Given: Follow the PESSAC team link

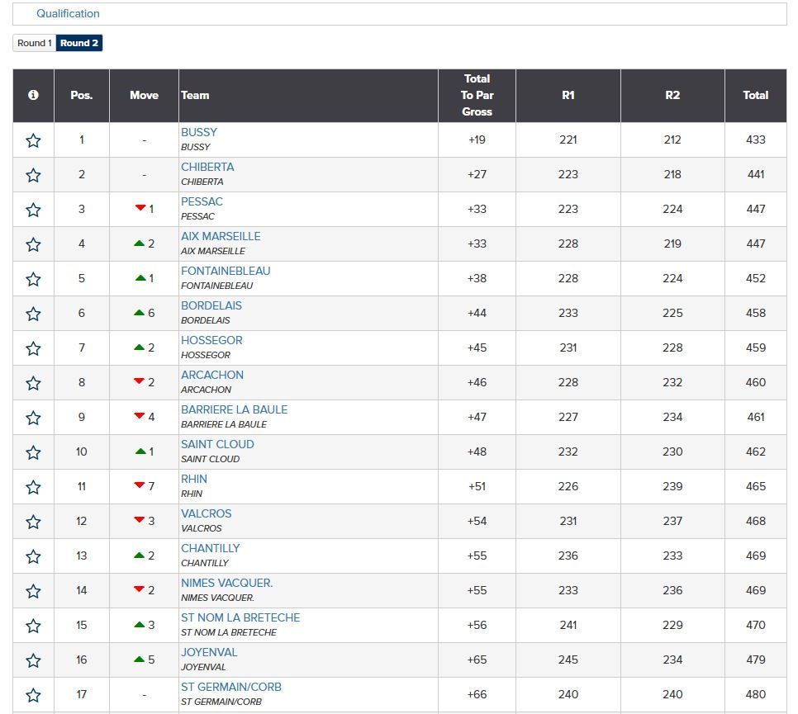Looking at the screenshot, I should pos(202,201).
